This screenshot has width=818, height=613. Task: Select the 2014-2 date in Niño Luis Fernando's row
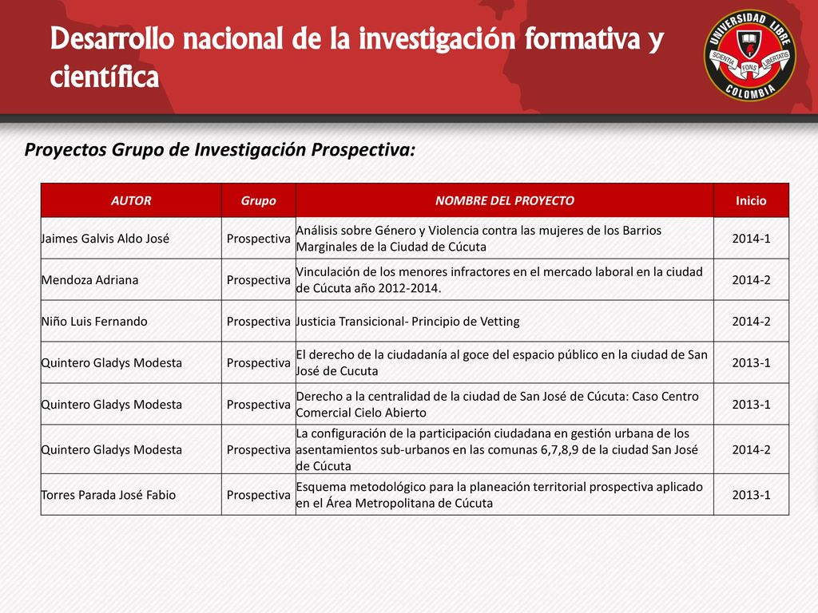click(751, 321)
